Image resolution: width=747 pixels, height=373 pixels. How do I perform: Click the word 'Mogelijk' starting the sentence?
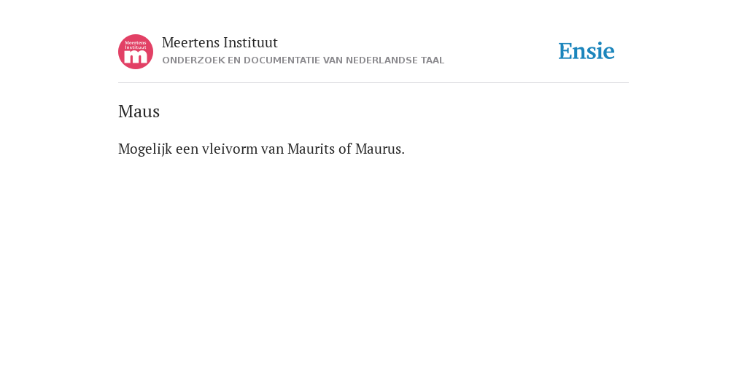[x=145, y=149]
